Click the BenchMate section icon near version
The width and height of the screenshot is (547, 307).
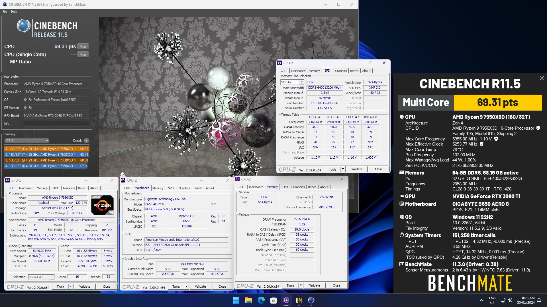402,264
